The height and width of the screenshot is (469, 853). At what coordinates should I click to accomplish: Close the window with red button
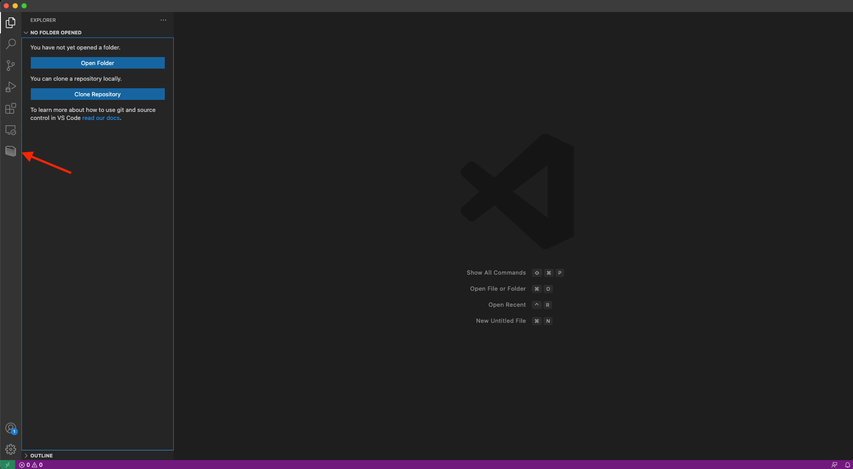pos(6,6)
